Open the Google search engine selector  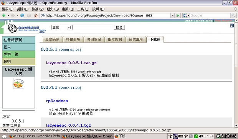point(186,15)
